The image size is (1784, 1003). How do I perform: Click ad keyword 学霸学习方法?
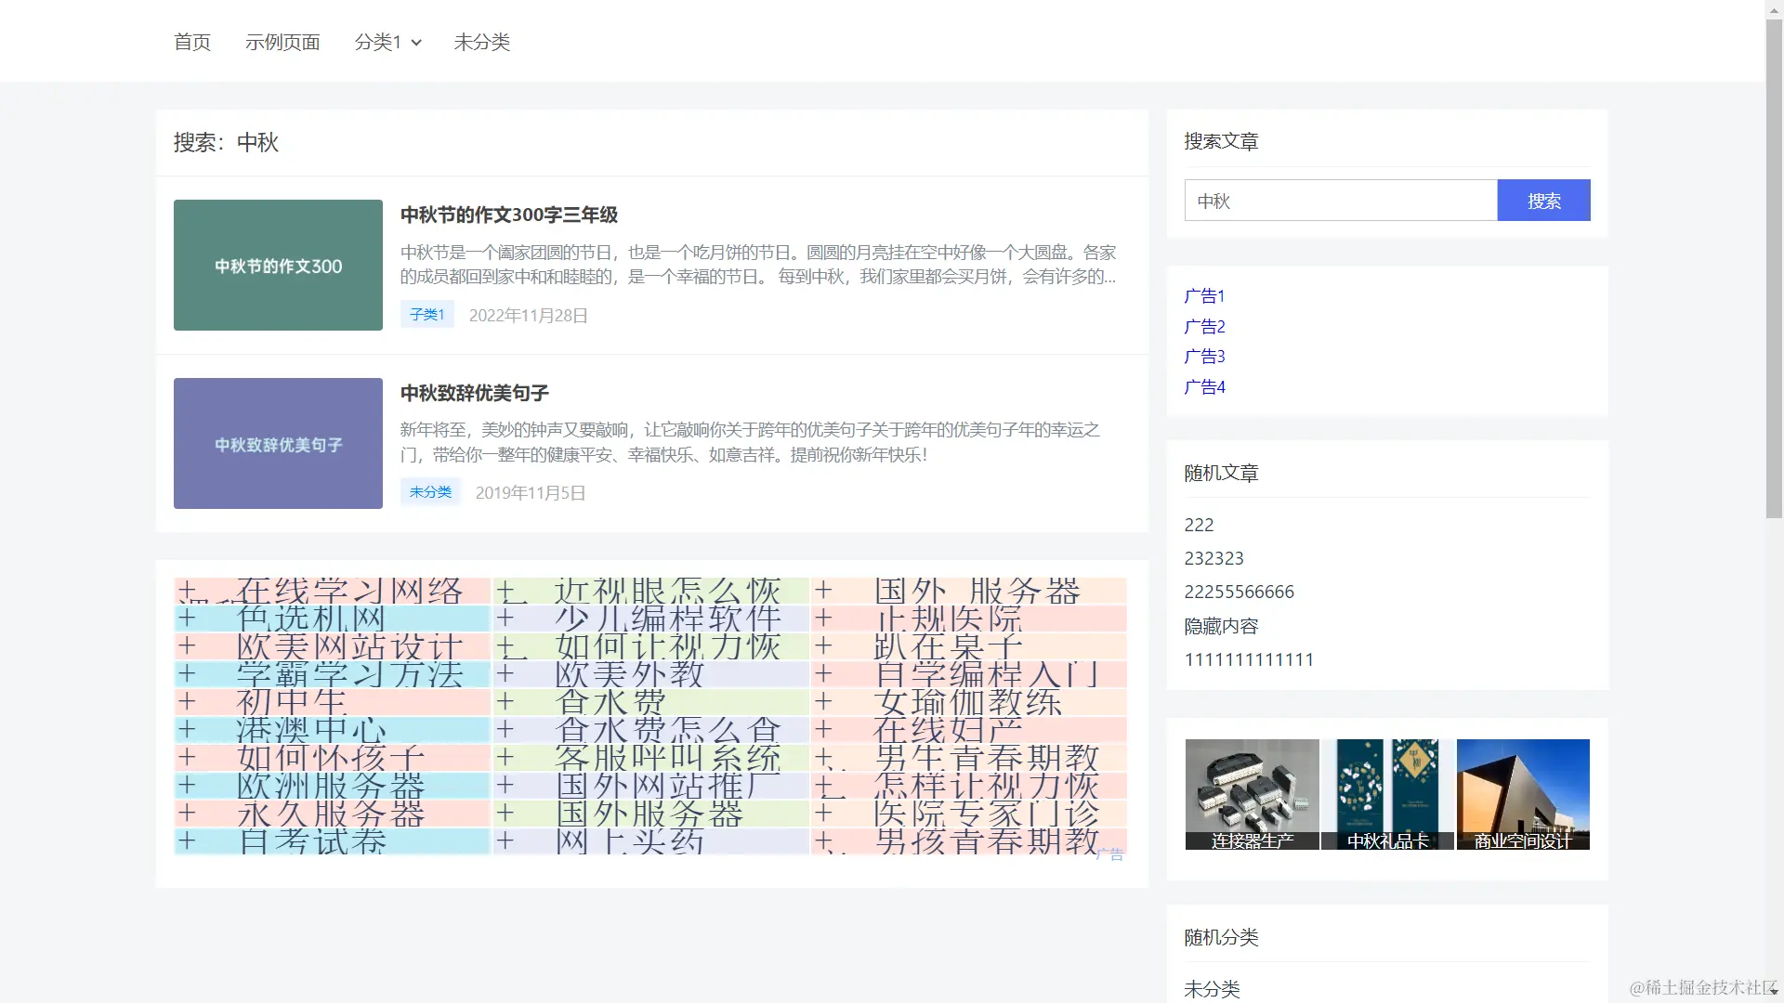tap(333, 674)
